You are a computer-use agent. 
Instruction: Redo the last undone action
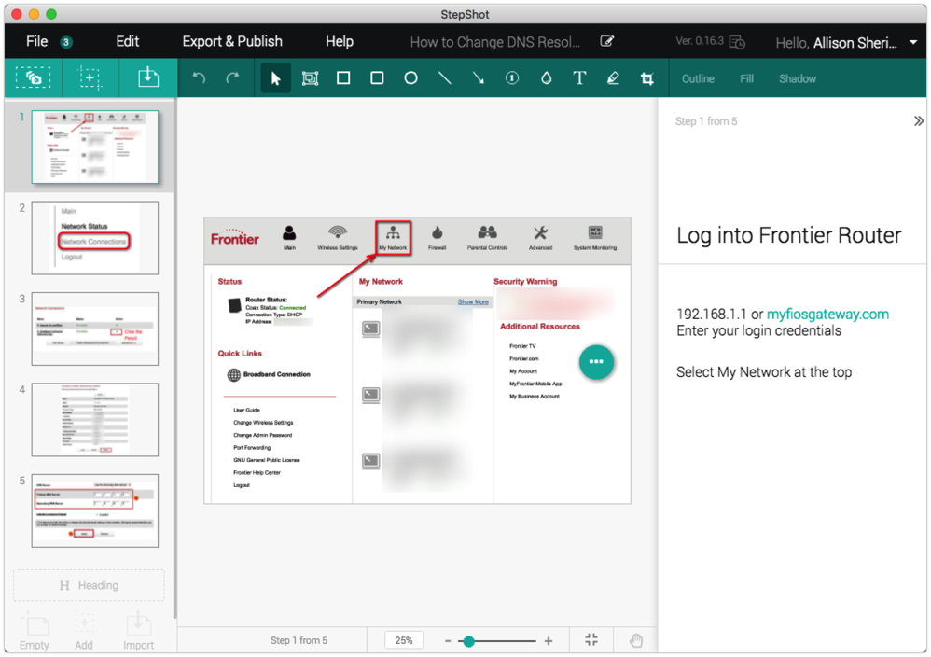pos(233,77)
